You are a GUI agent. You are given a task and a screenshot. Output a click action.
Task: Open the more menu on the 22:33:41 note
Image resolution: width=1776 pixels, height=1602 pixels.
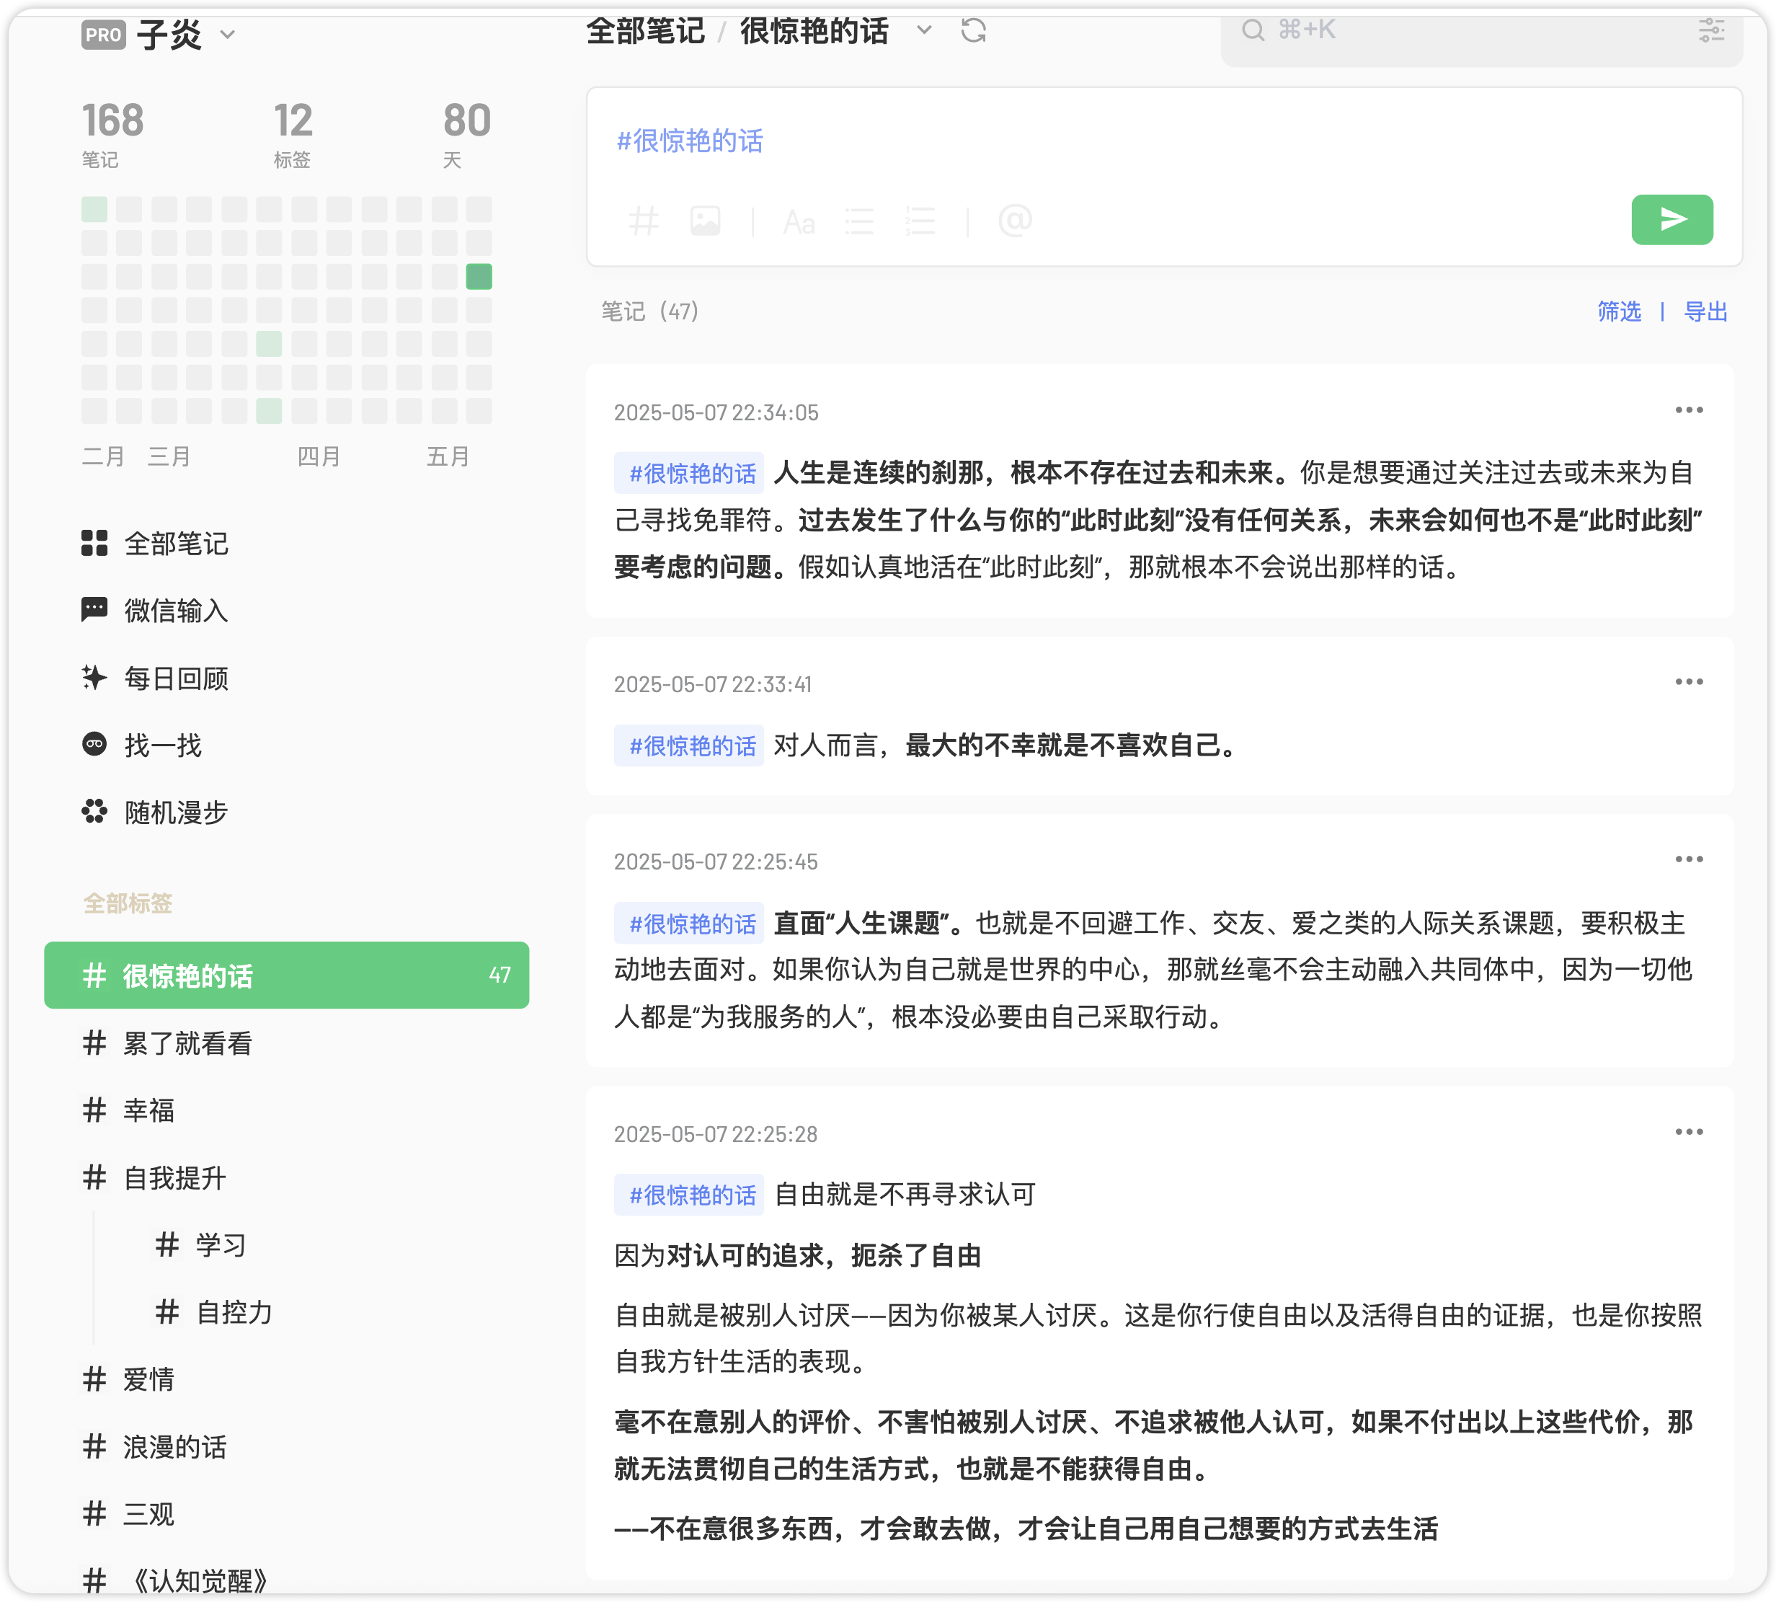[x=1688, y=682]
